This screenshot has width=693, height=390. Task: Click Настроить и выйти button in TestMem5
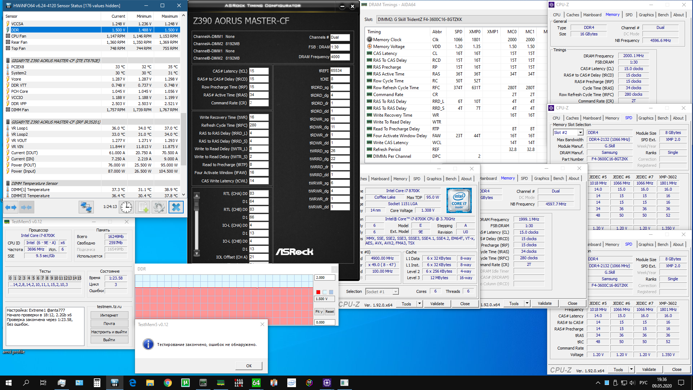pos(109,332)
